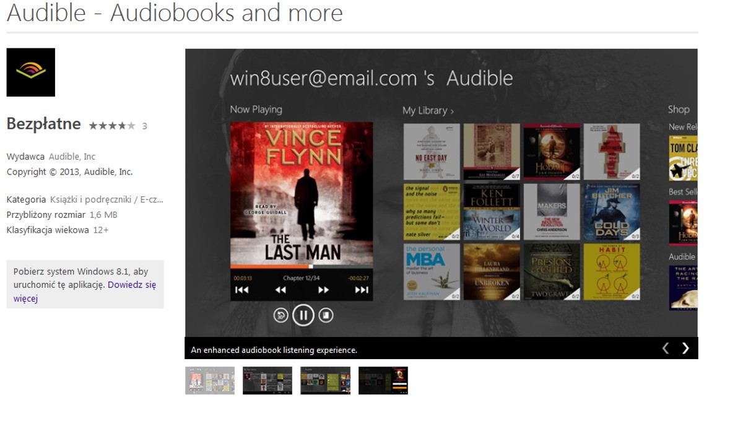Click the Now Playing heading
Screen dimensions: 743x426
pos(256,110)
